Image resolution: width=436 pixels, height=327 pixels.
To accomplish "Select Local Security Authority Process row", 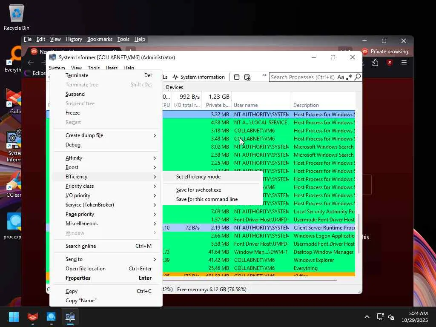I will (258, 212).
